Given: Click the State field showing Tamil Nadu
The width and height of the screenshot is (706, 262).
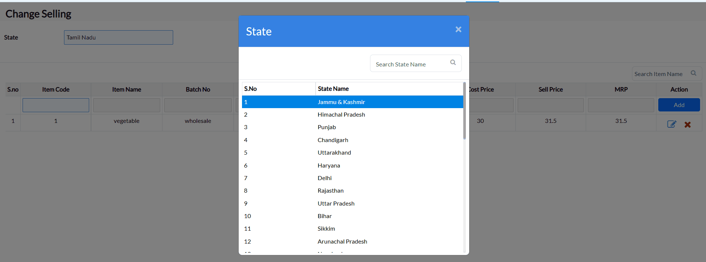Looking at the screenshot, I should click(x=118, y=38).
